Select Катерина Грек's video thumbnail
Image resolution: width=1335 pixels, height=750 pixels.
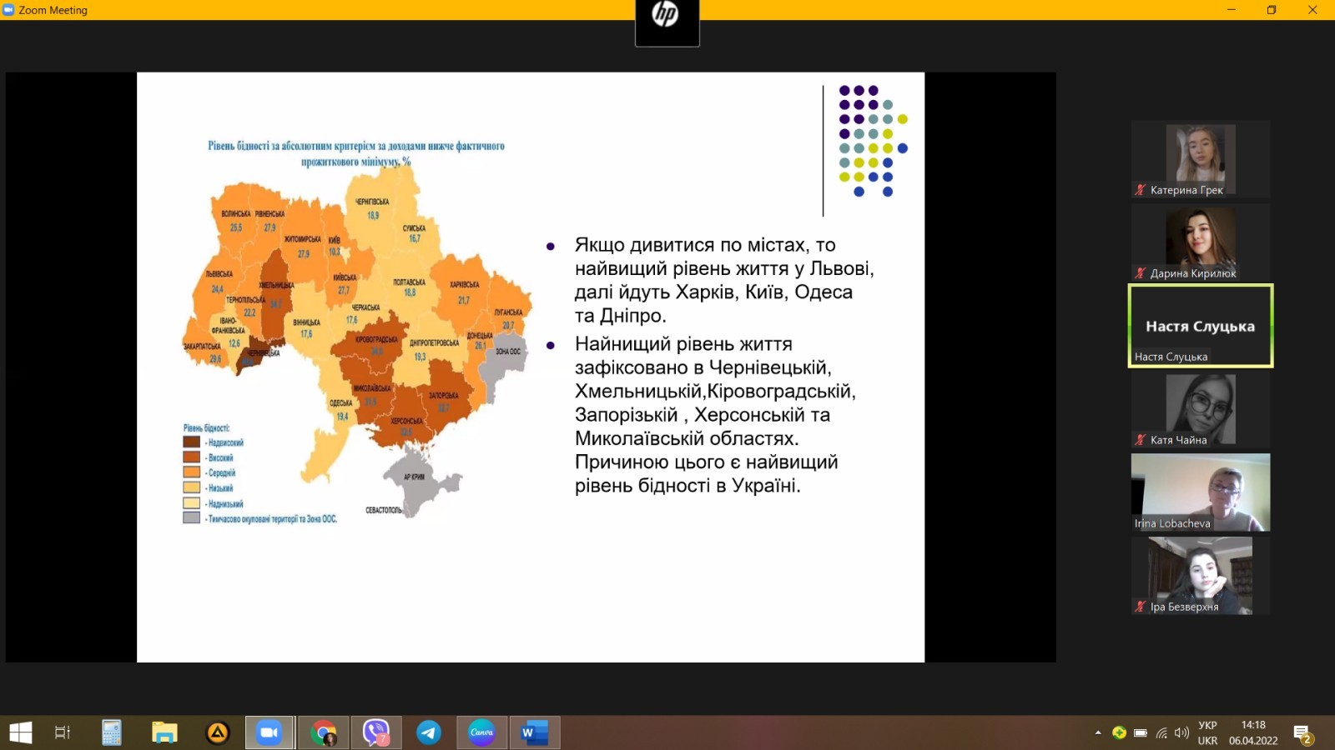coord(1200,158)
